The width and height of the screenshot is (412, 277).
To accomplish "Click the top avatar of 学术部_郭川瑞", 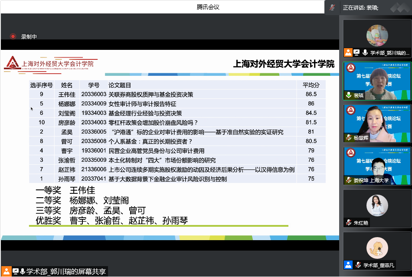I will coord(377,36).
